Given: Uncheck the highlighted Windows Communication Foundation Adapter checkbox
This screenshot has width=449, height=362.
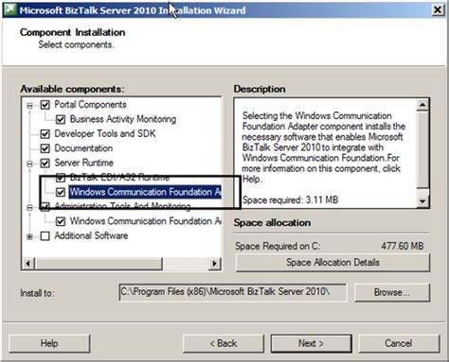Looking at the screenshot, I should click(61, 192).
